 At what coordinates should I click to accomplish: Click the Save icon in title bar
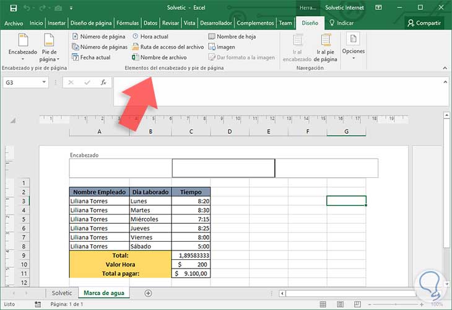[13, 8]
